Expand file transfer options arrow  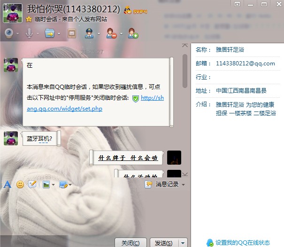pyautogui.click(x=59, y=33)
